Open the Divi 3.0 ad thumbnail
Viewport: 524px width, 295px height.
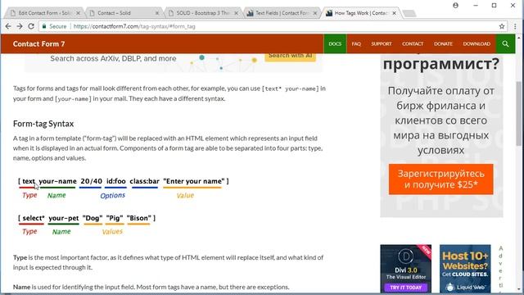tap(406, 269)
